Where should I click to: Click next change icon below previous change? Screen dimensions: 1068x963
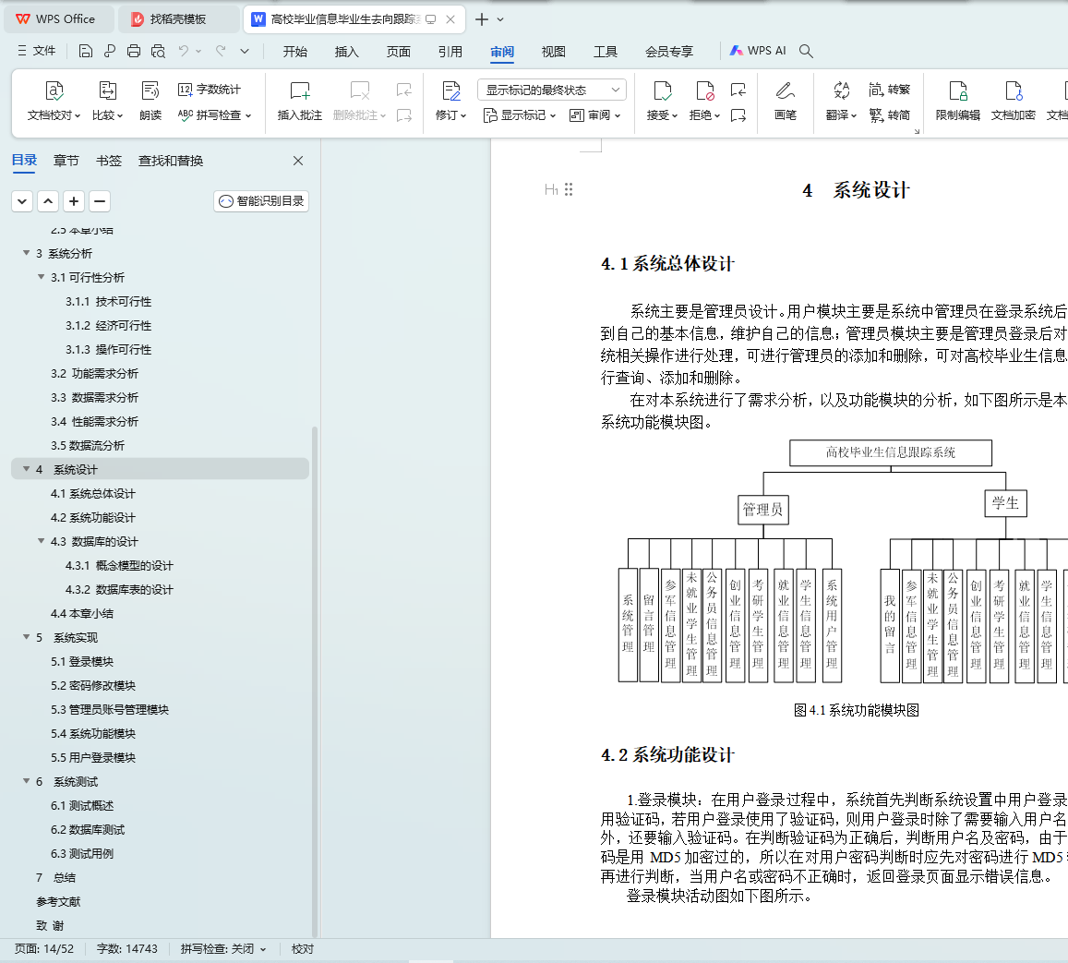pos(738,115)
